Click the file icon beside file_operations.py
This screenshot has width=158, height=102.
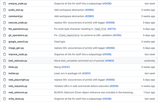[x=5, y=29]
